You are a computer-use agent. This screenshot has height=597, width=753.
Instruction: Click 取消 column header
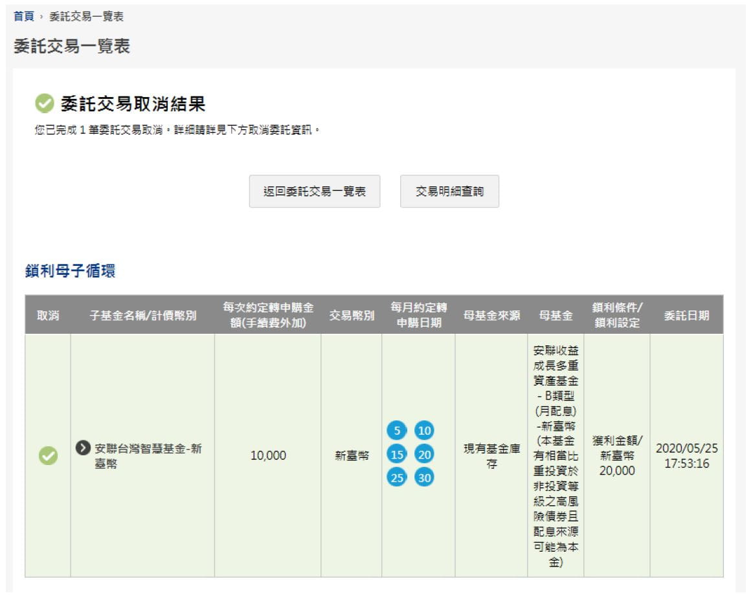coord(48,315)
